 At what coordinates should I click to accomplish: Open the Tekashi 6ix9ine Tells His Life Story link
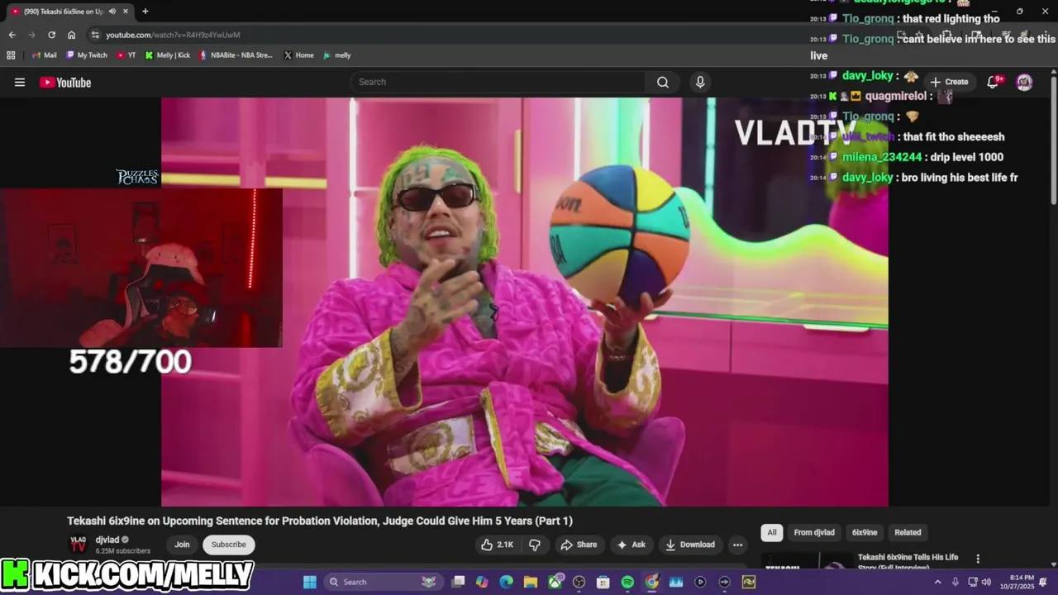(x=908, y=561)
